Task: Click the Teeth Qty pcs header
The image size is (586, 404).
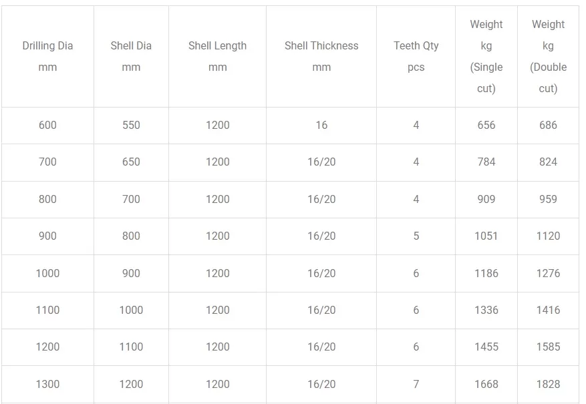Action: 416,56
